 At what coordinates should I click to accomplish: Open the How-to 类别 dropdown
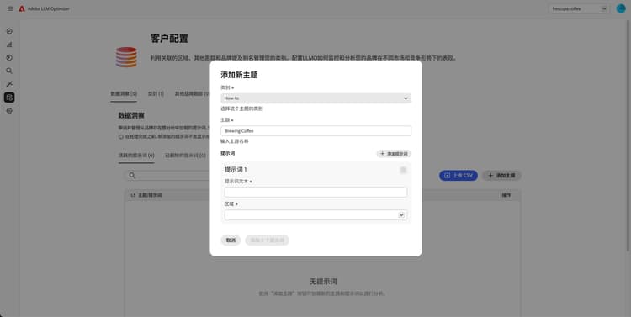click(x=315, y=98)
